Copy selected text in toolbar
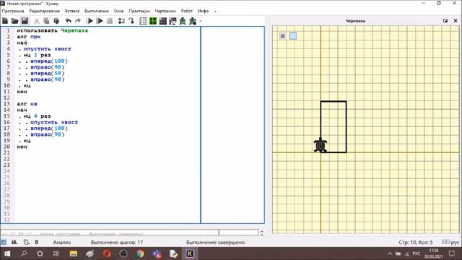This screenshot has height=260, width=462. pyautogui.click(x=46, y=21)
